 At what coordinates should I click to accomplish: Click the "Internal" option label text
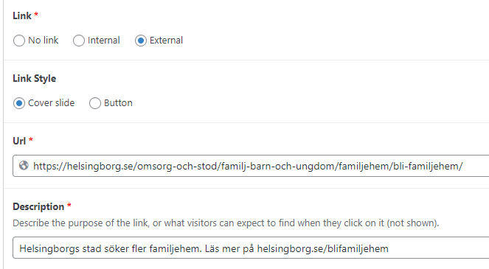point(103,41)
